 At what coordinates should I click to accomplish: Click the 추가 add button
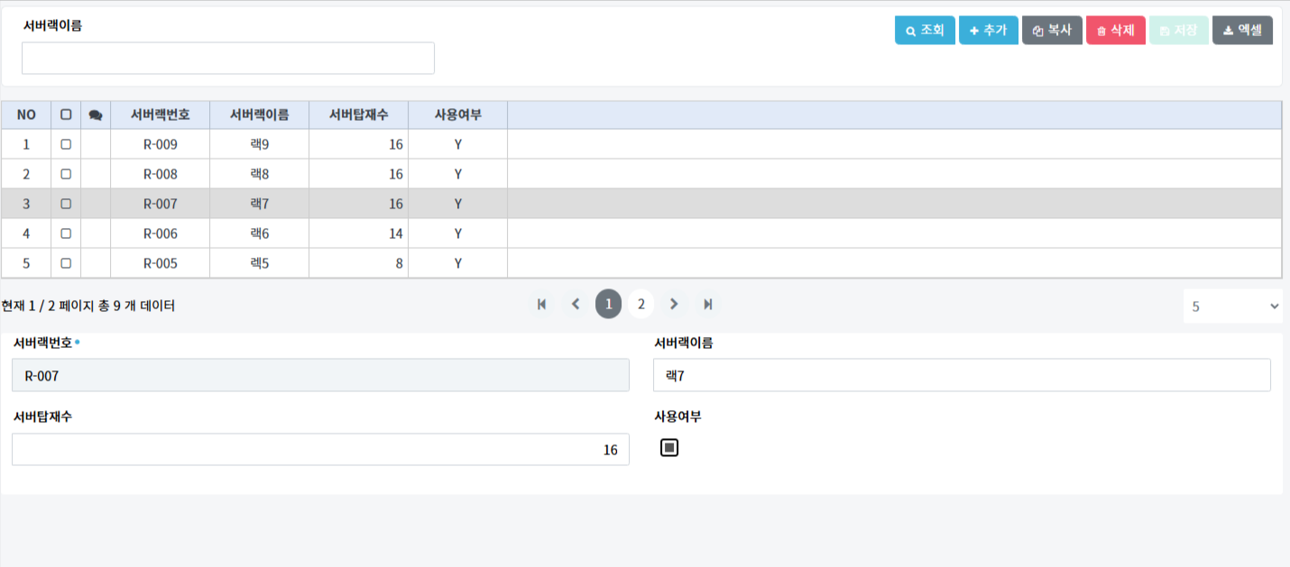989,31
